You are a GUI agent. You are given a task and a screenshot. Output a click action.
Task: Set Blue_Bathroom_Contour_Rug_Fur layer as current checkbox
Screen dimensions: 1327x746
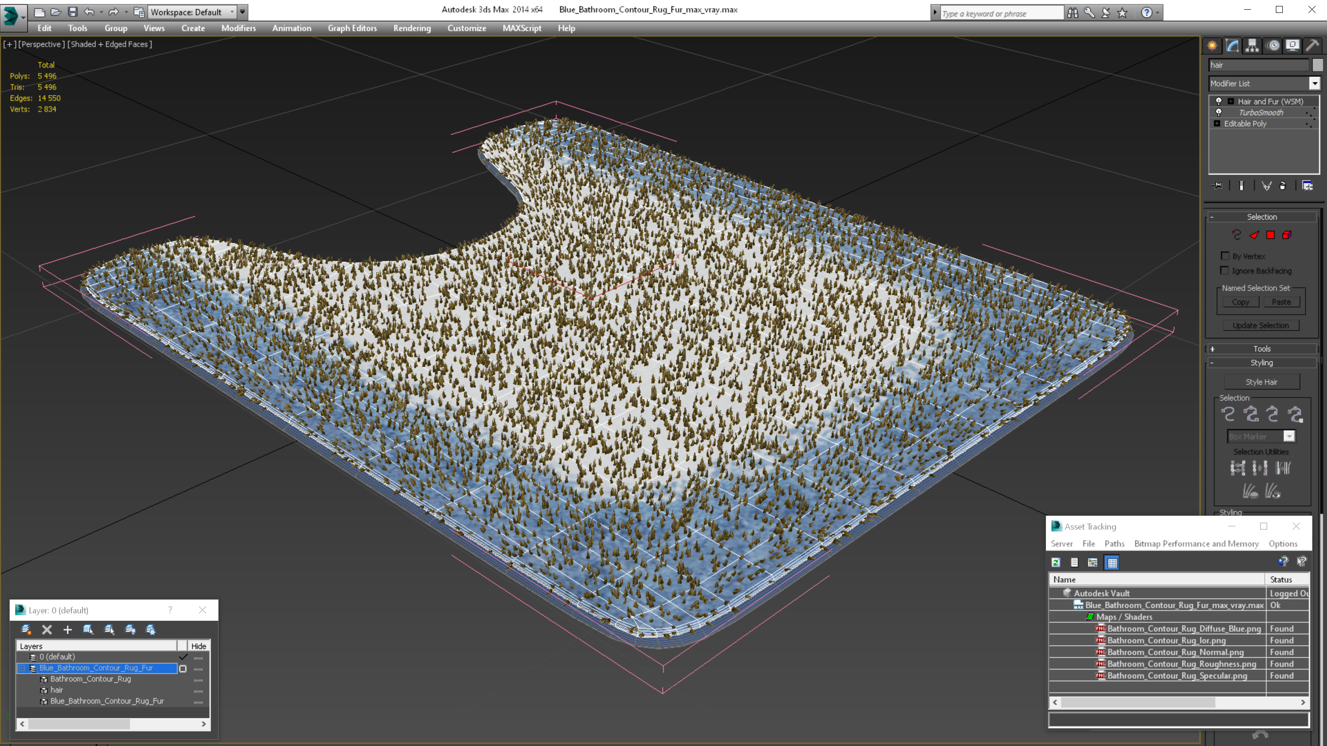183,668
